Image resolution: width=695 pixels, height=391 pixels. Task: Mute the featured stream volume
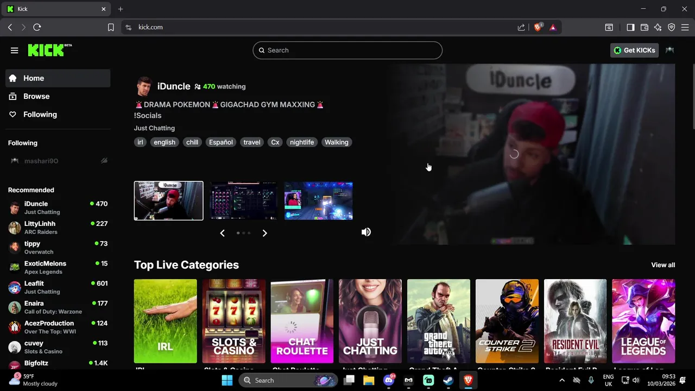[367, 232]
